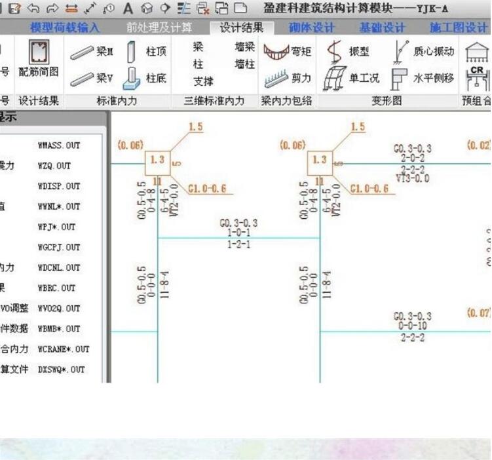492x460 pixels.
Task: Go to the 前处理及计算 tab
Action: click(159, 28)
